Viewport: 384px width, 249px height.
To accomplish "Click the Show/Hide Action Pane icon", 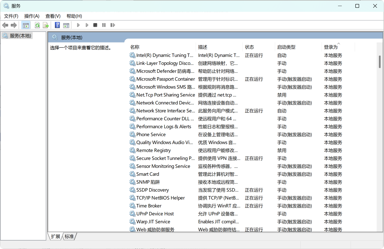I will tap(66, 25).
